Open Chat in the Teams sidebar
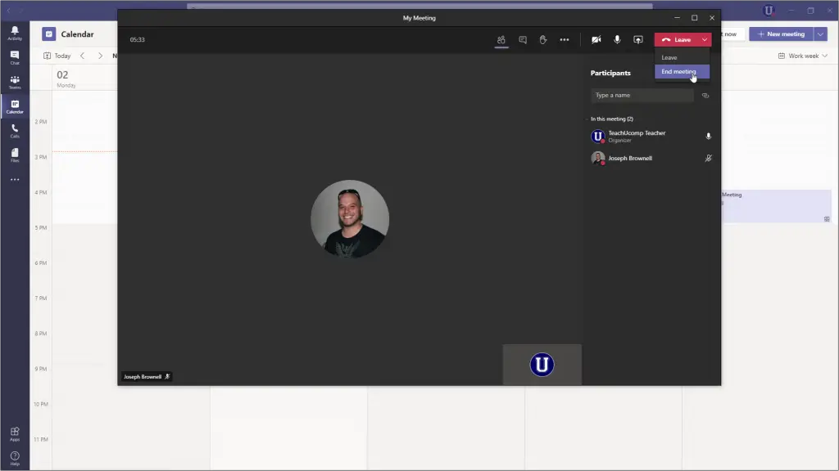 pyautogui.click(x=15, y=58)
